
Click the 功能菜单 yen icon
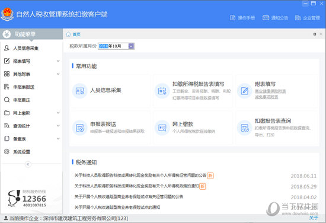7,34
